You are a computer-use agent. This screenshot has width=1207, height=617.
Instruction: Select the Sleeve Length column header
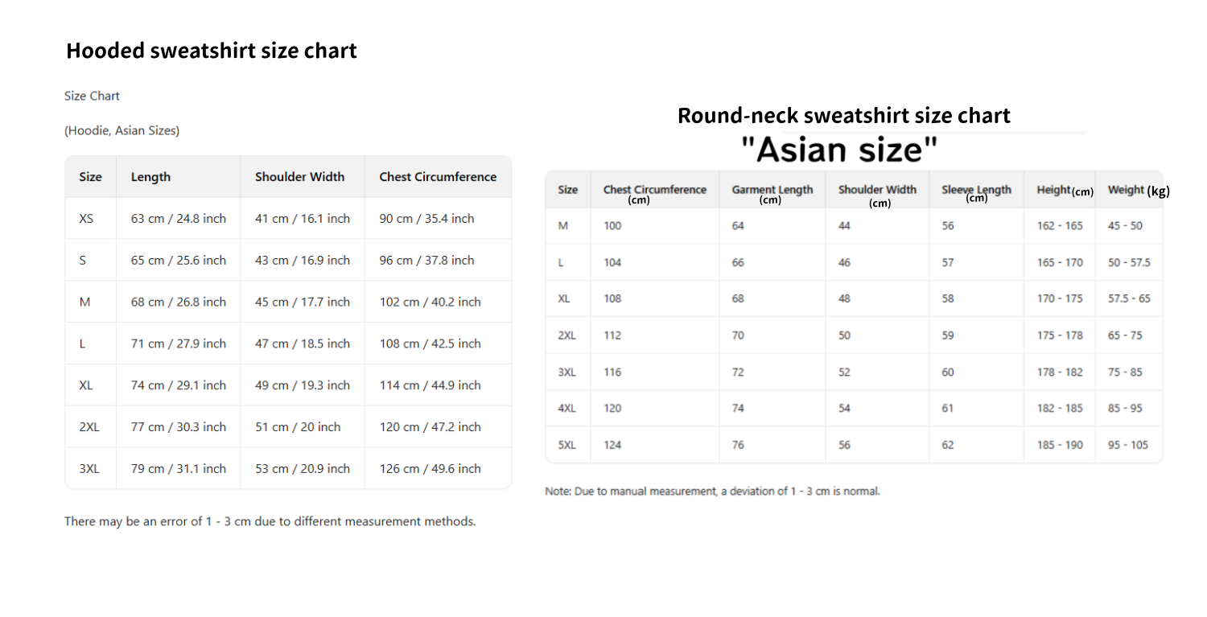point(976,191)
